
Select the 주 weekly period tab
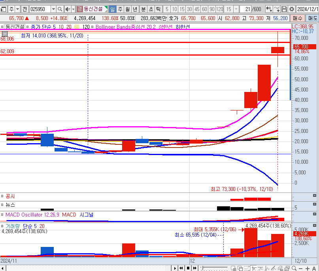120,9
